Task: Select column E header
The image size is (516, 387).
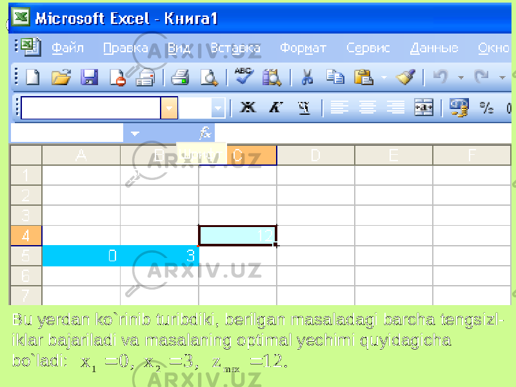Action: [393, 155]
